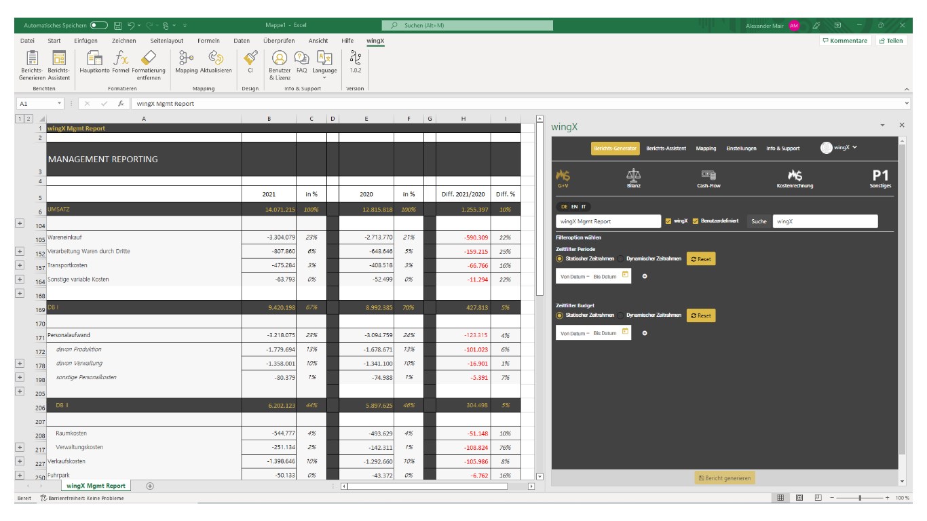Expand the grouped rows at row 178
927x521 pixels.
click(19, 363)
